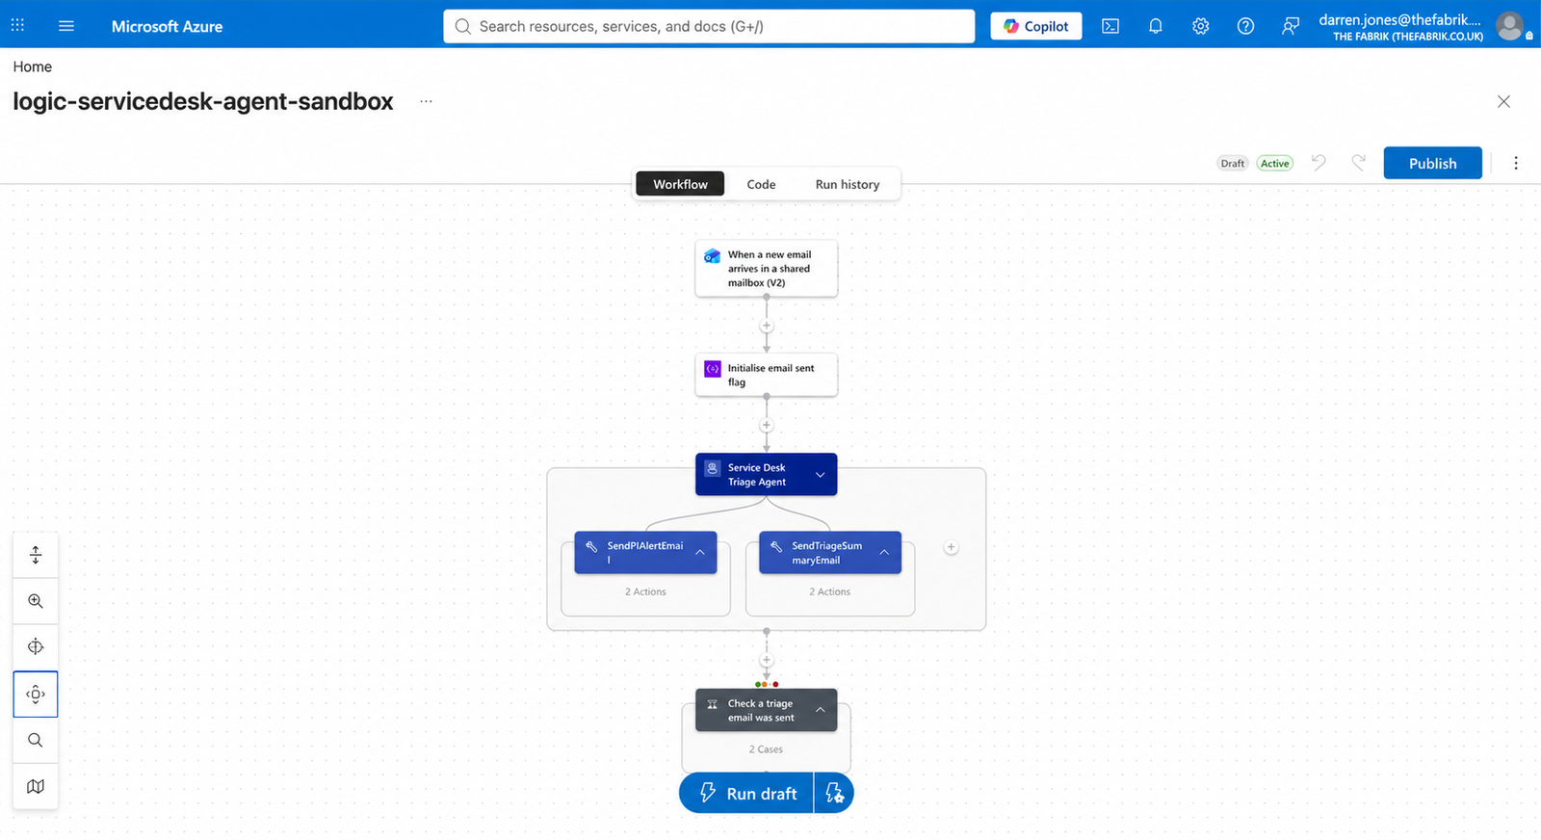Viewport: 1541px width, 840px height.
Task: Switch to the Code tab
Action: (x=761, y=184)
